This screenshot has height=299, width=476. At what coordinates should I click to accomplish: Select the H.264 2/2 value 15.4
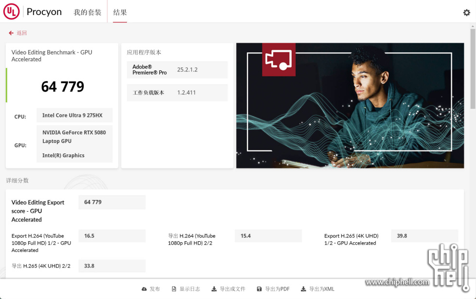246,236
